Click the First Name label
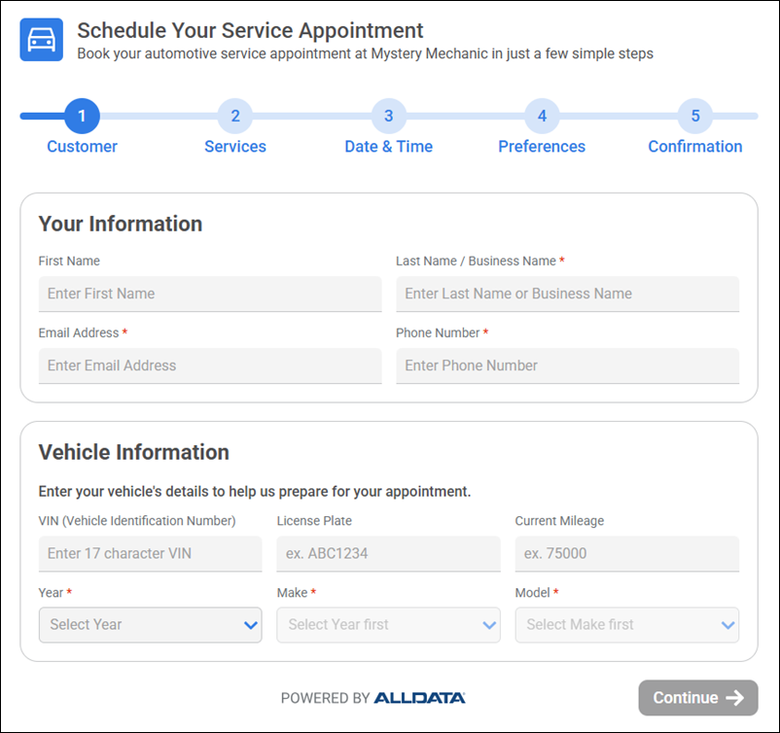 coord(69,261)
